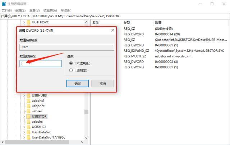Click the USBSTOR folder icon
230x145 pixels.
[29, 116]
